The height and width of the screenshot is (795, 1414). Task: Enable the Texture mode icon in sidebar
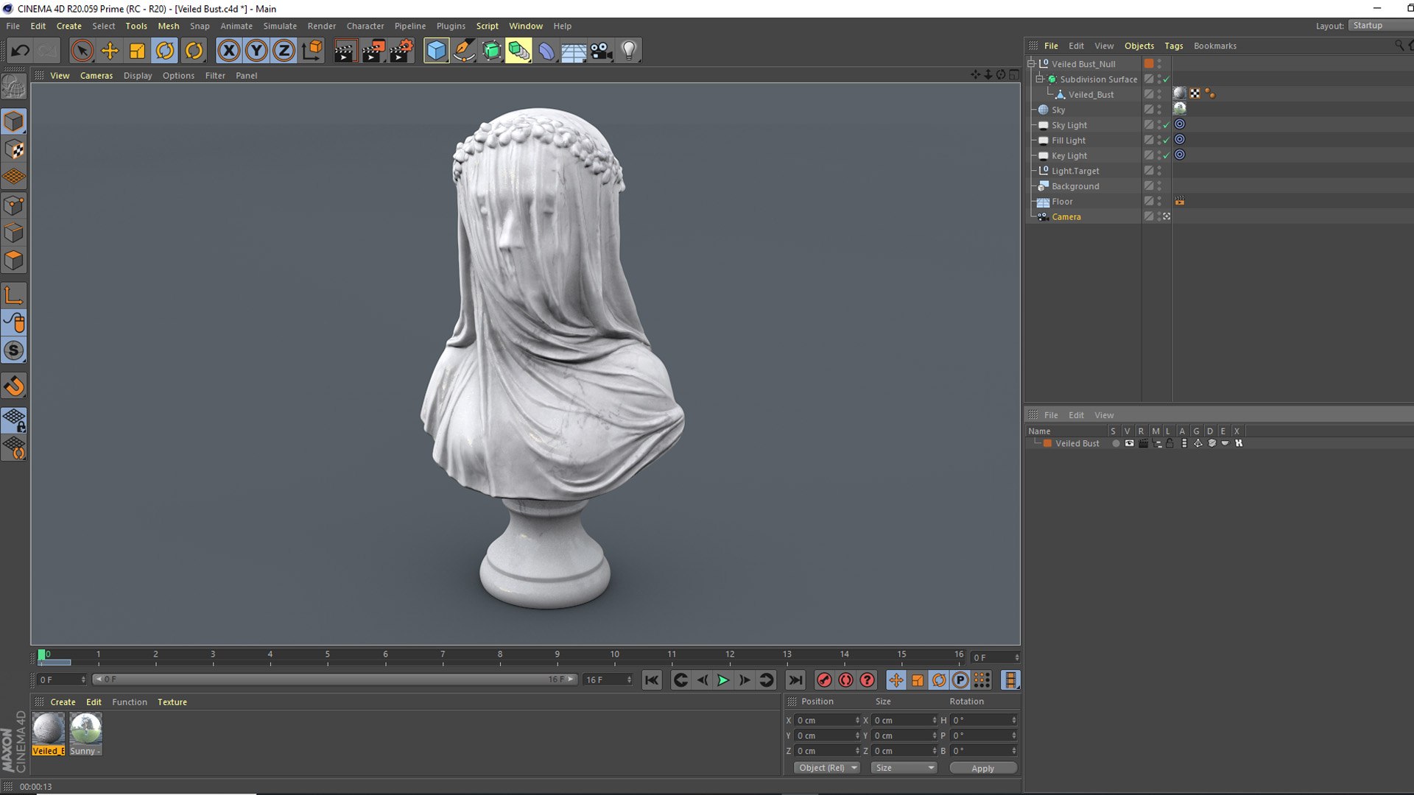pyautogui.click(x=14, y=149)
